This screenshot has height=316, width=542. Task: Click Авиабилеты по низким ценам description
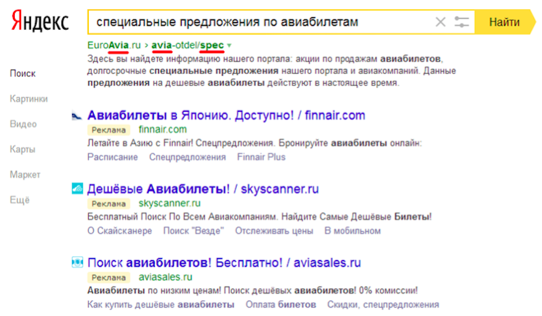click(252, 291)
